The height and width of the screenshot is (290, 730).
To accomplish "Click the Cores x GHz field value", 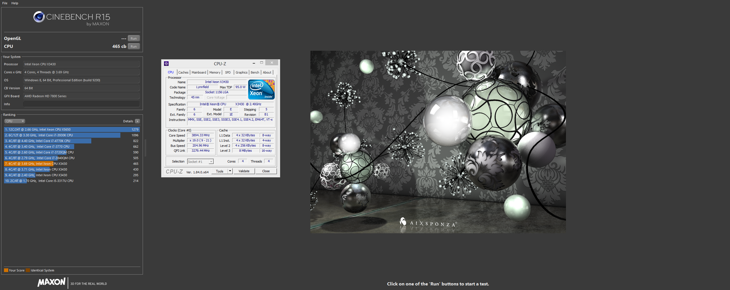I will click(x=81, y=72).
